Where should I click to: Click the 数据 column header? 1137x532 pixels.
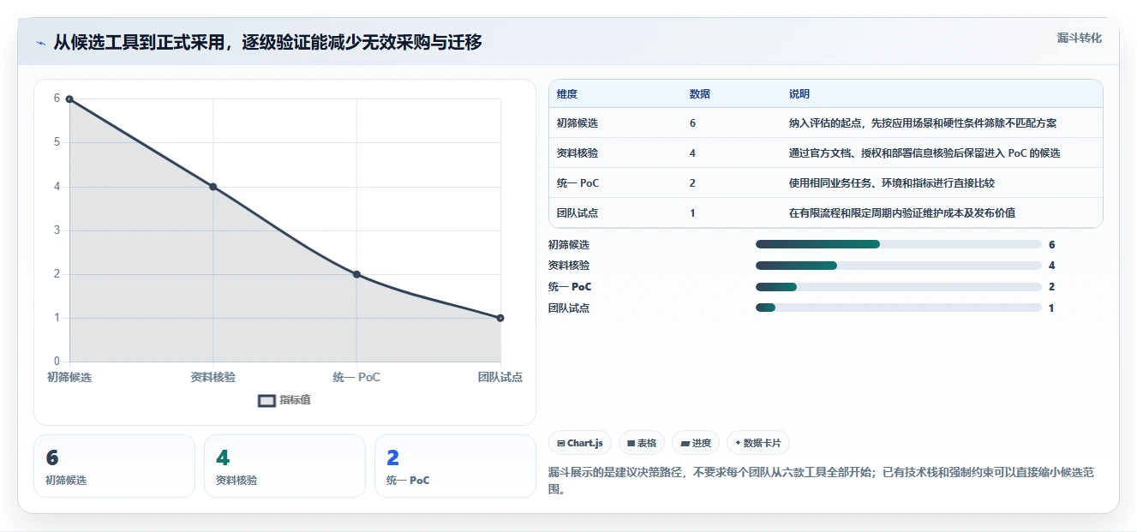(699, 94)
